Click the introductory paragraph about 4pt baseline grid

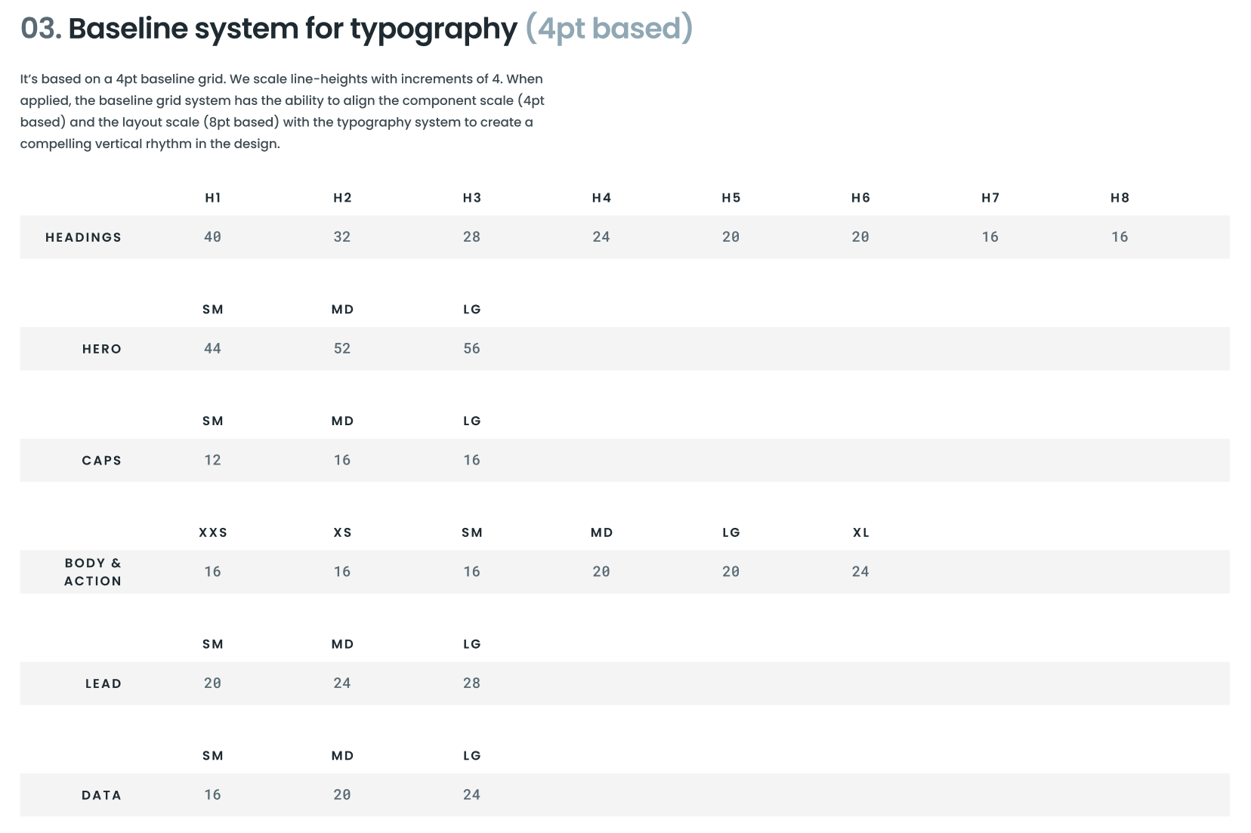point(281,110)
